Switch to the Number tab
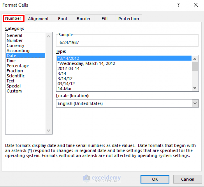Viewport: 204px width, 187px height. point(14,18)
